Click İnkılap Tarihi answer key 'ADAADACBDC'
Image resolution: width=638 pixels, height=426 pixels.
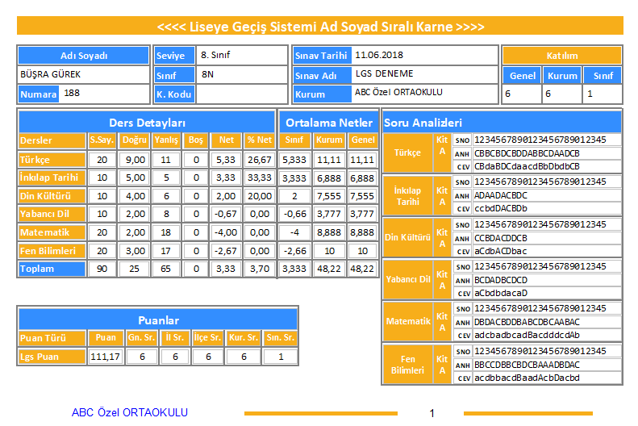pos(501,195)
